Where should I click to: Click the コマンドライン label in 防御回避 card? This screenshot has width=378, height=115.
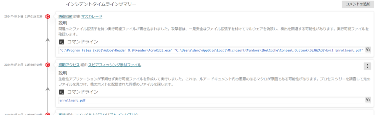[83, 42]
